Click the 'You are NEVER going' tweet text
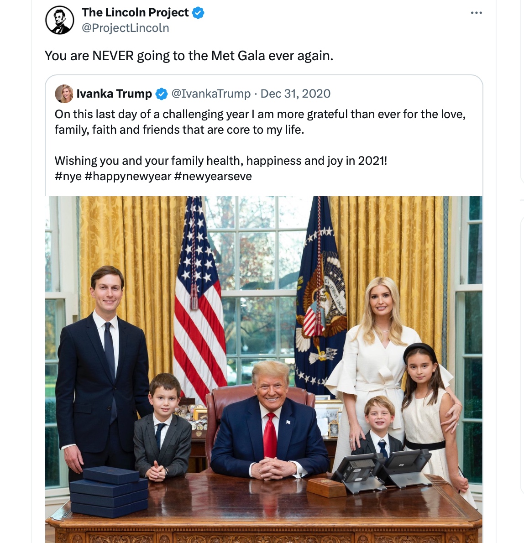This screenshot has height=543, width=524. (189, 56)
